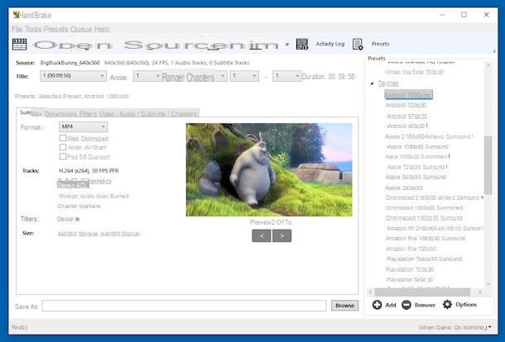Collapse the Devices preset group
The width and height of the screenshot is (505, 342).
(373, 83)
